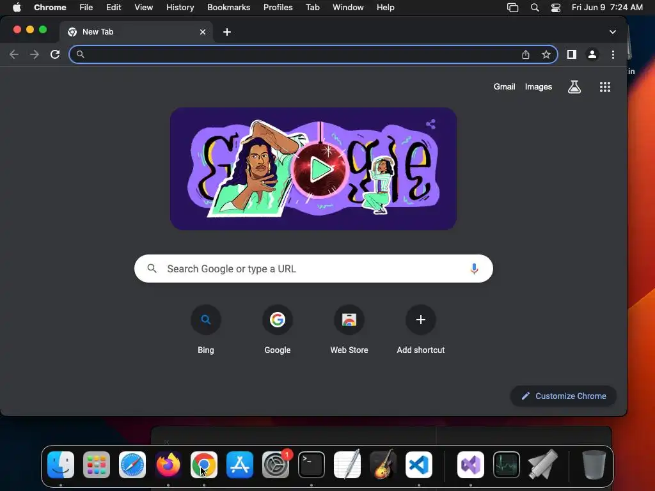Open the Google shortcut

[x=278, y=330]
